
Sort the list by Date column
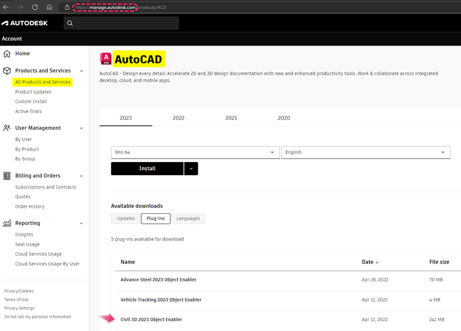(x=370, y=262)
